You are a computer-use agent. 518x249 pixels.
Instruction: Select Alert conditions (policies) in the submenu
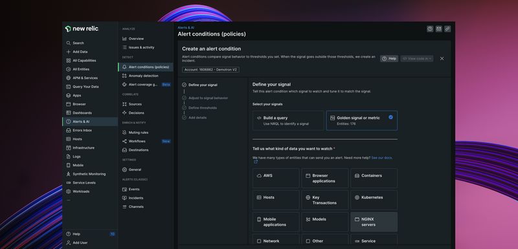[x=145, y=67]
